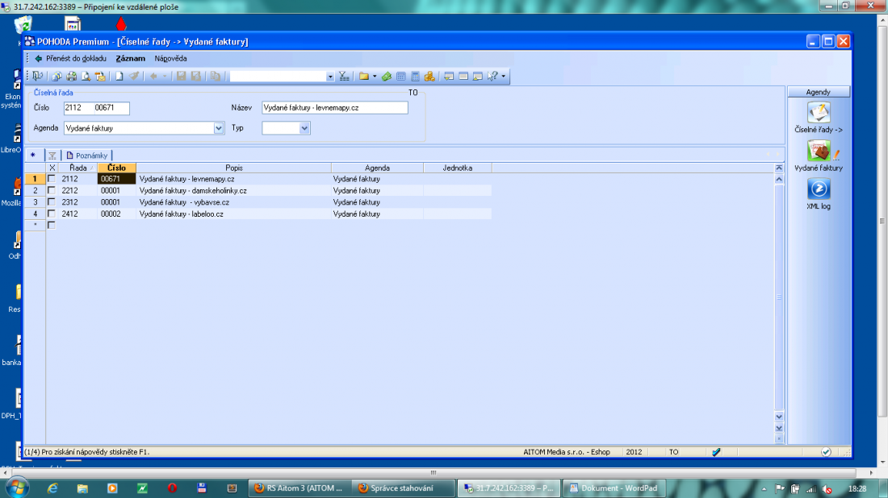This screenshot has width=888, height=498.
Task: Click the print icon in the toolbar
Action: pos(71,77)
